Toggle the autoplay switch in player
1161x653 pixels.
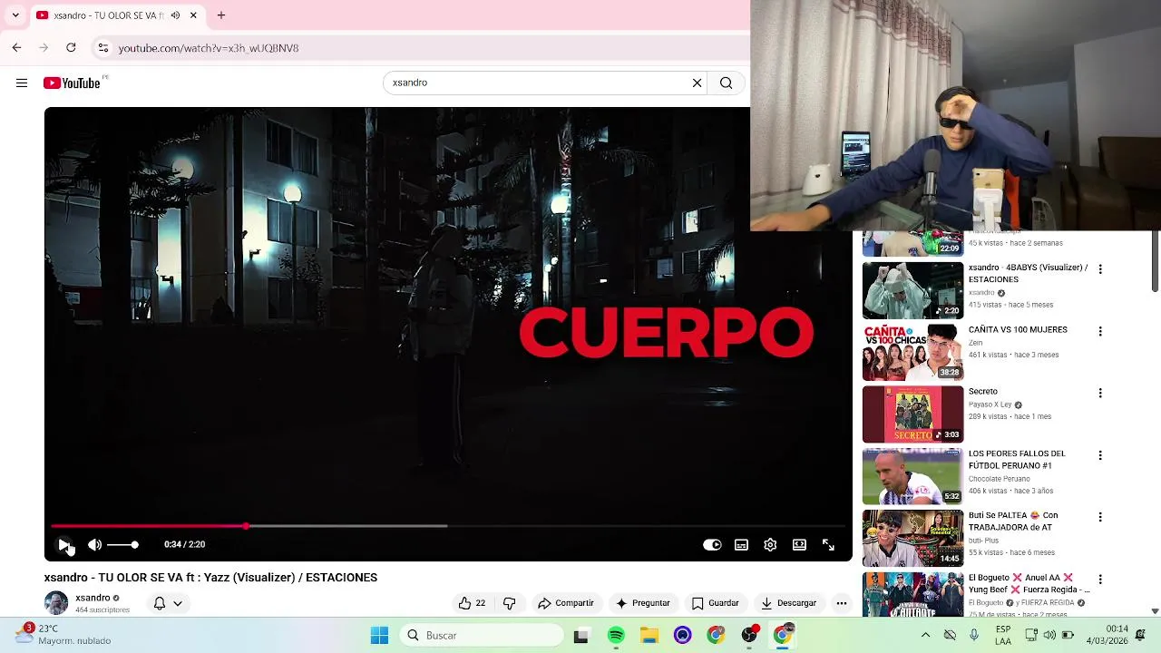pyautogui.click(x=712, y=545)
